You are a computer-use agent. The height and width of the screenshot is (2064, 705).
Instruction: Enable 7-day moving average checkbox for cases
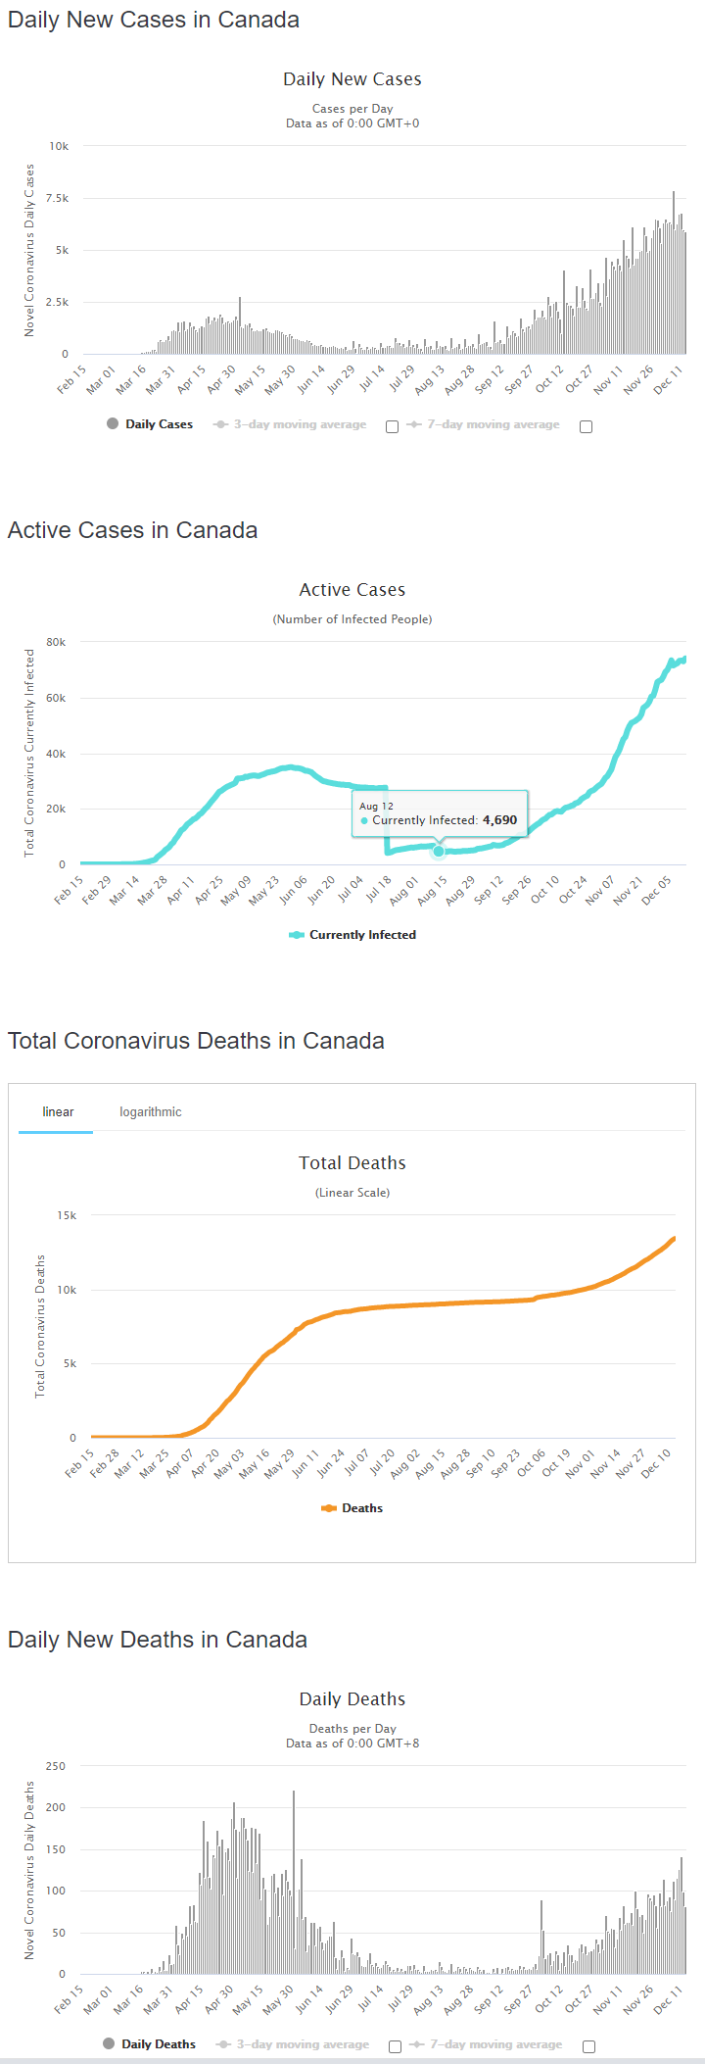(x=586, y=426)
